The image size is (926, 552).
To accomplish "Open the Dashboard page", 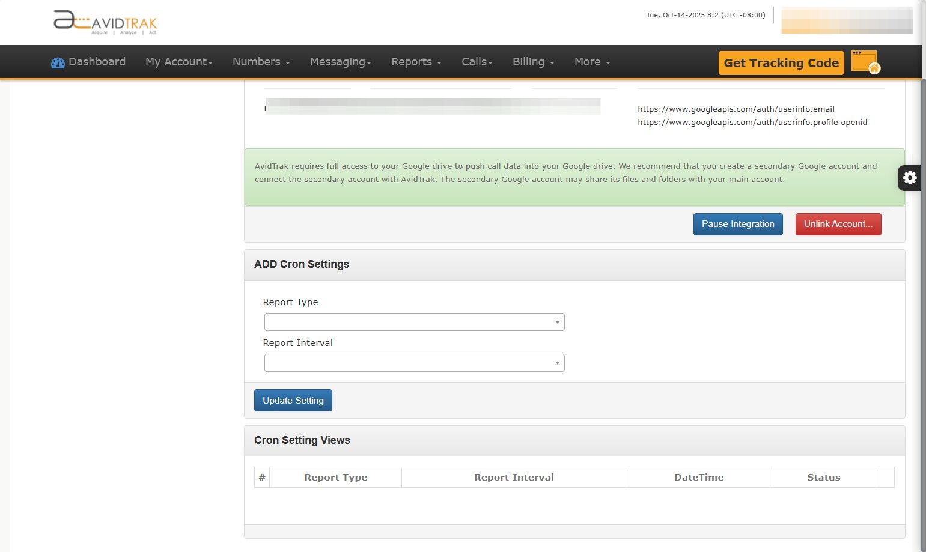I will 88,62.
